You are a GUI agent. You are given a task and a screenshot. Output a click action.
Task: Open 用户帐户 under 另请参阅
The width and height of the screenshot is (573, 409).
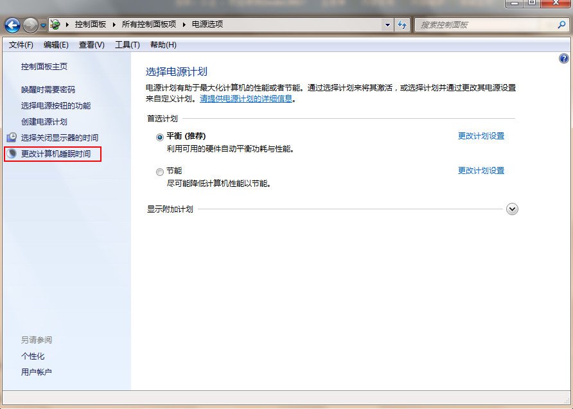click(36, 372)
